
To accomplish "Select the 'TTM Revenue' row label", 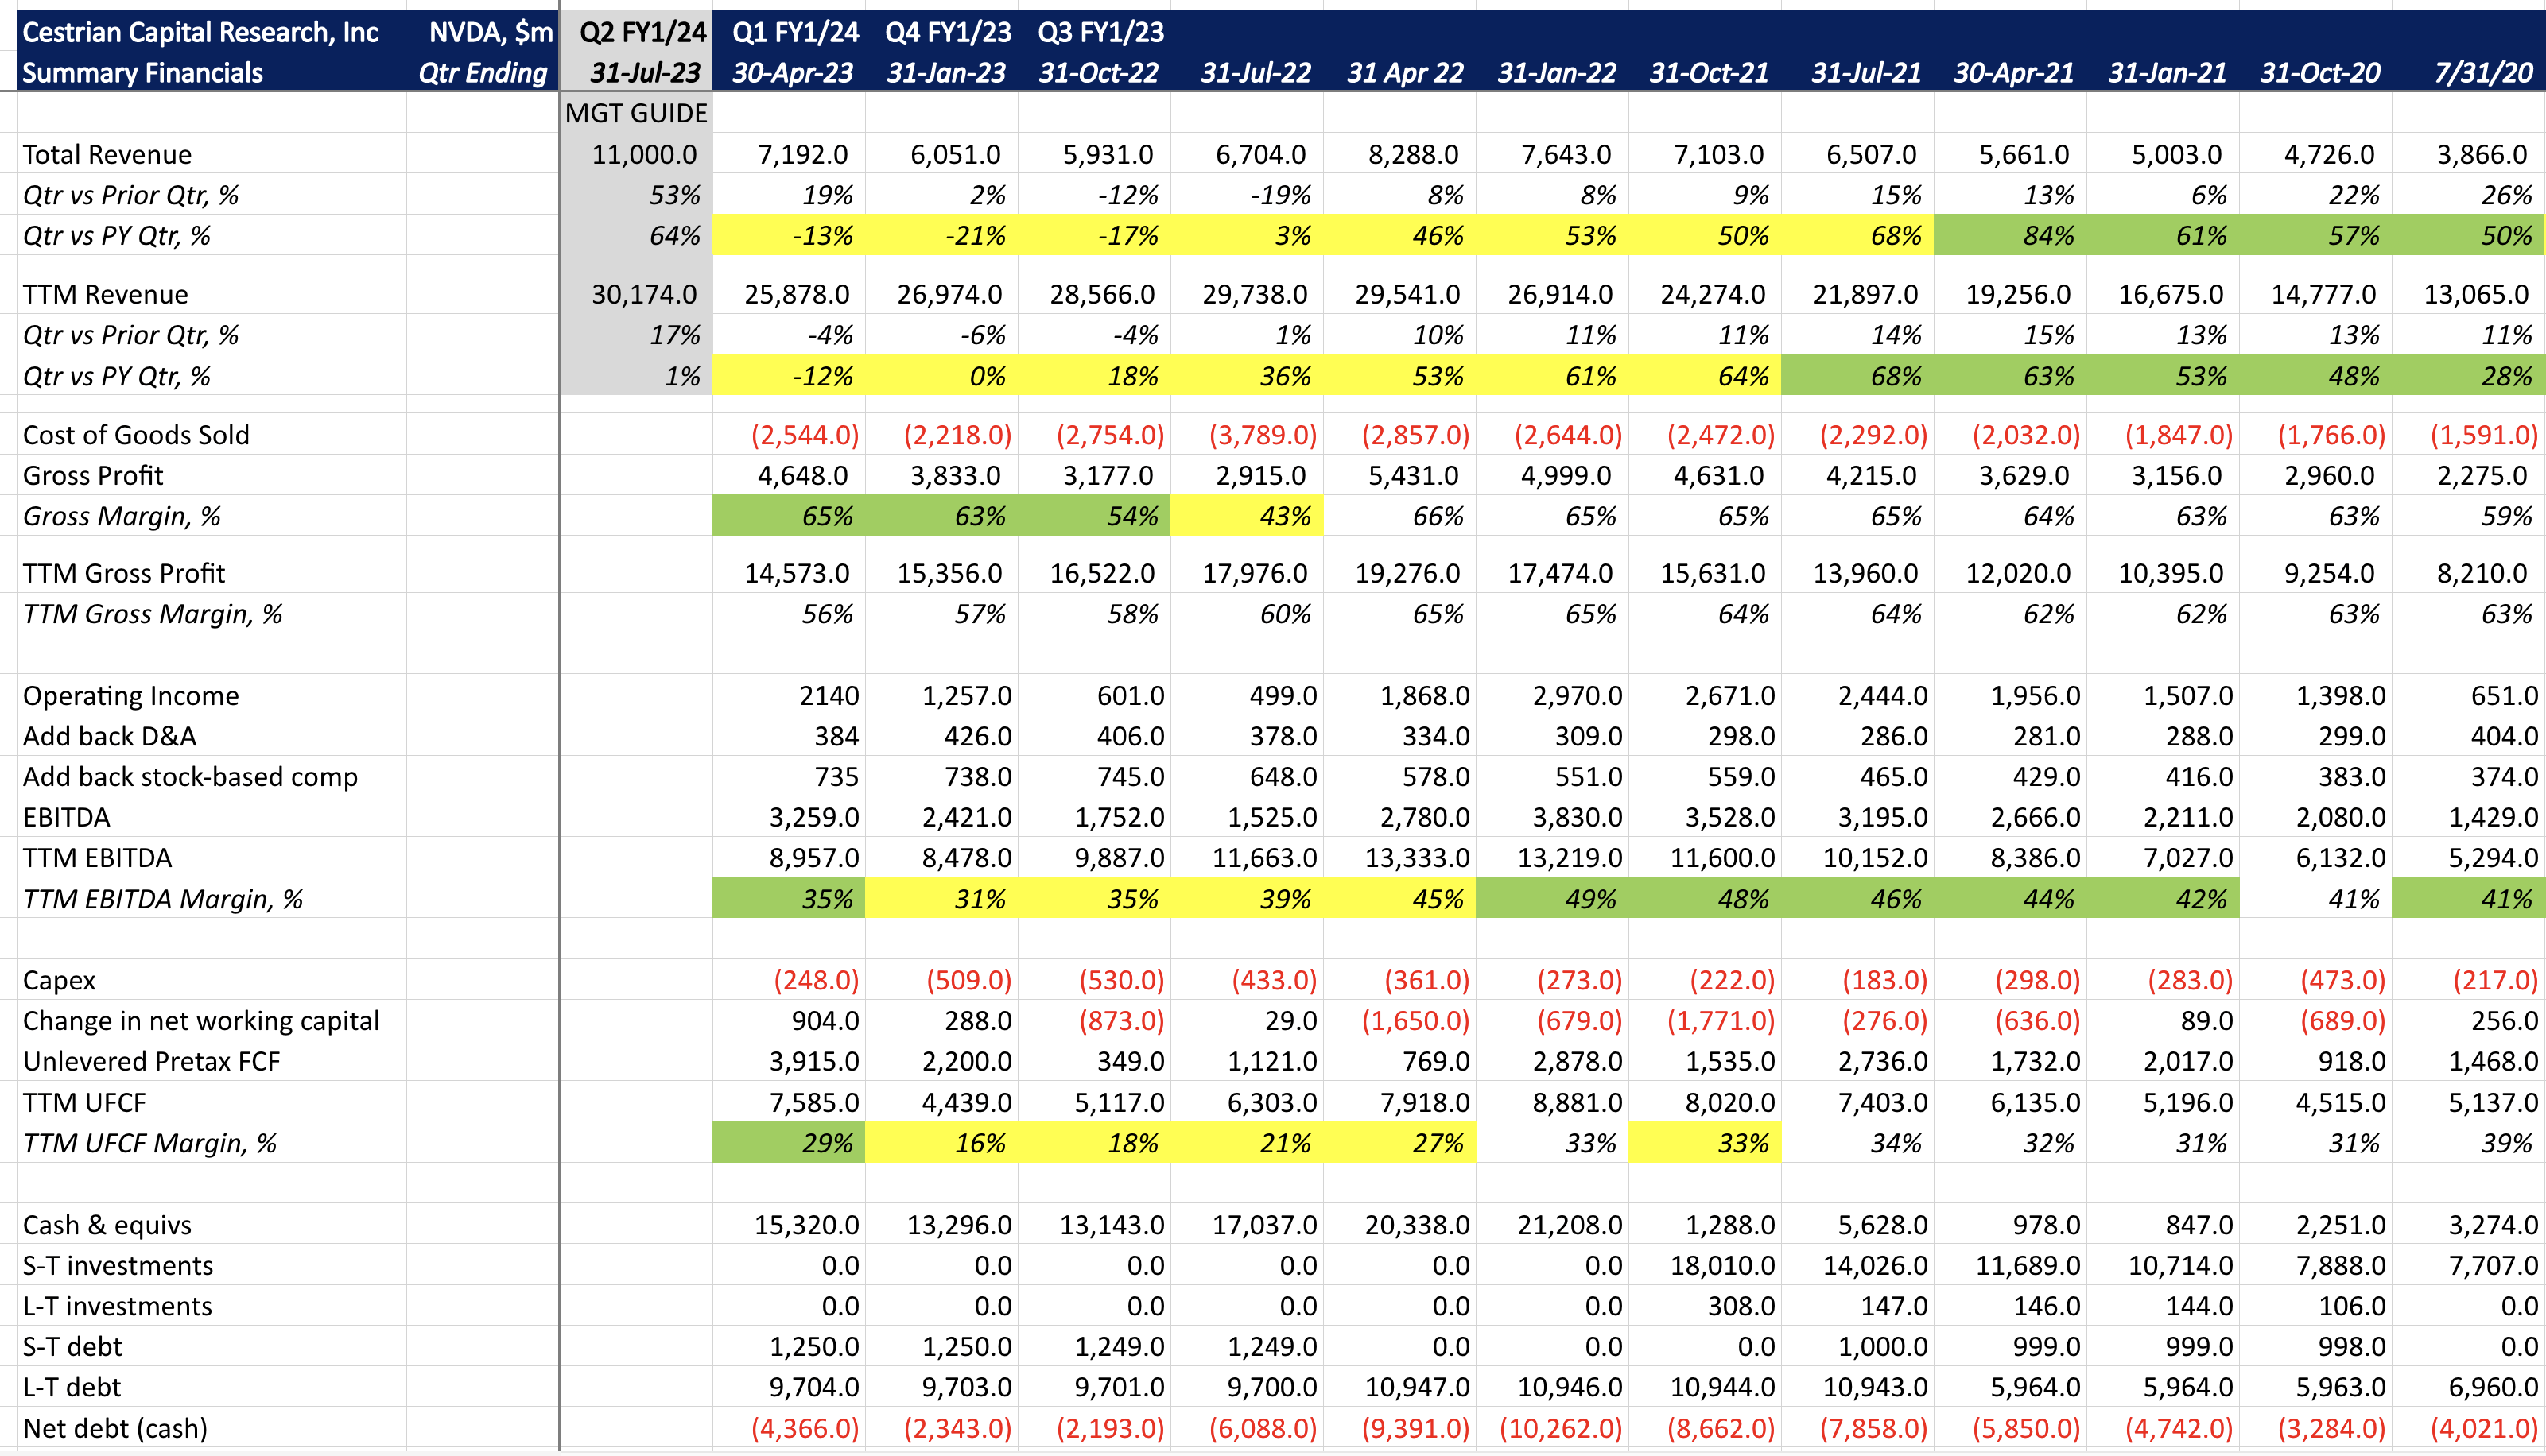I will [x=105, y=294].
